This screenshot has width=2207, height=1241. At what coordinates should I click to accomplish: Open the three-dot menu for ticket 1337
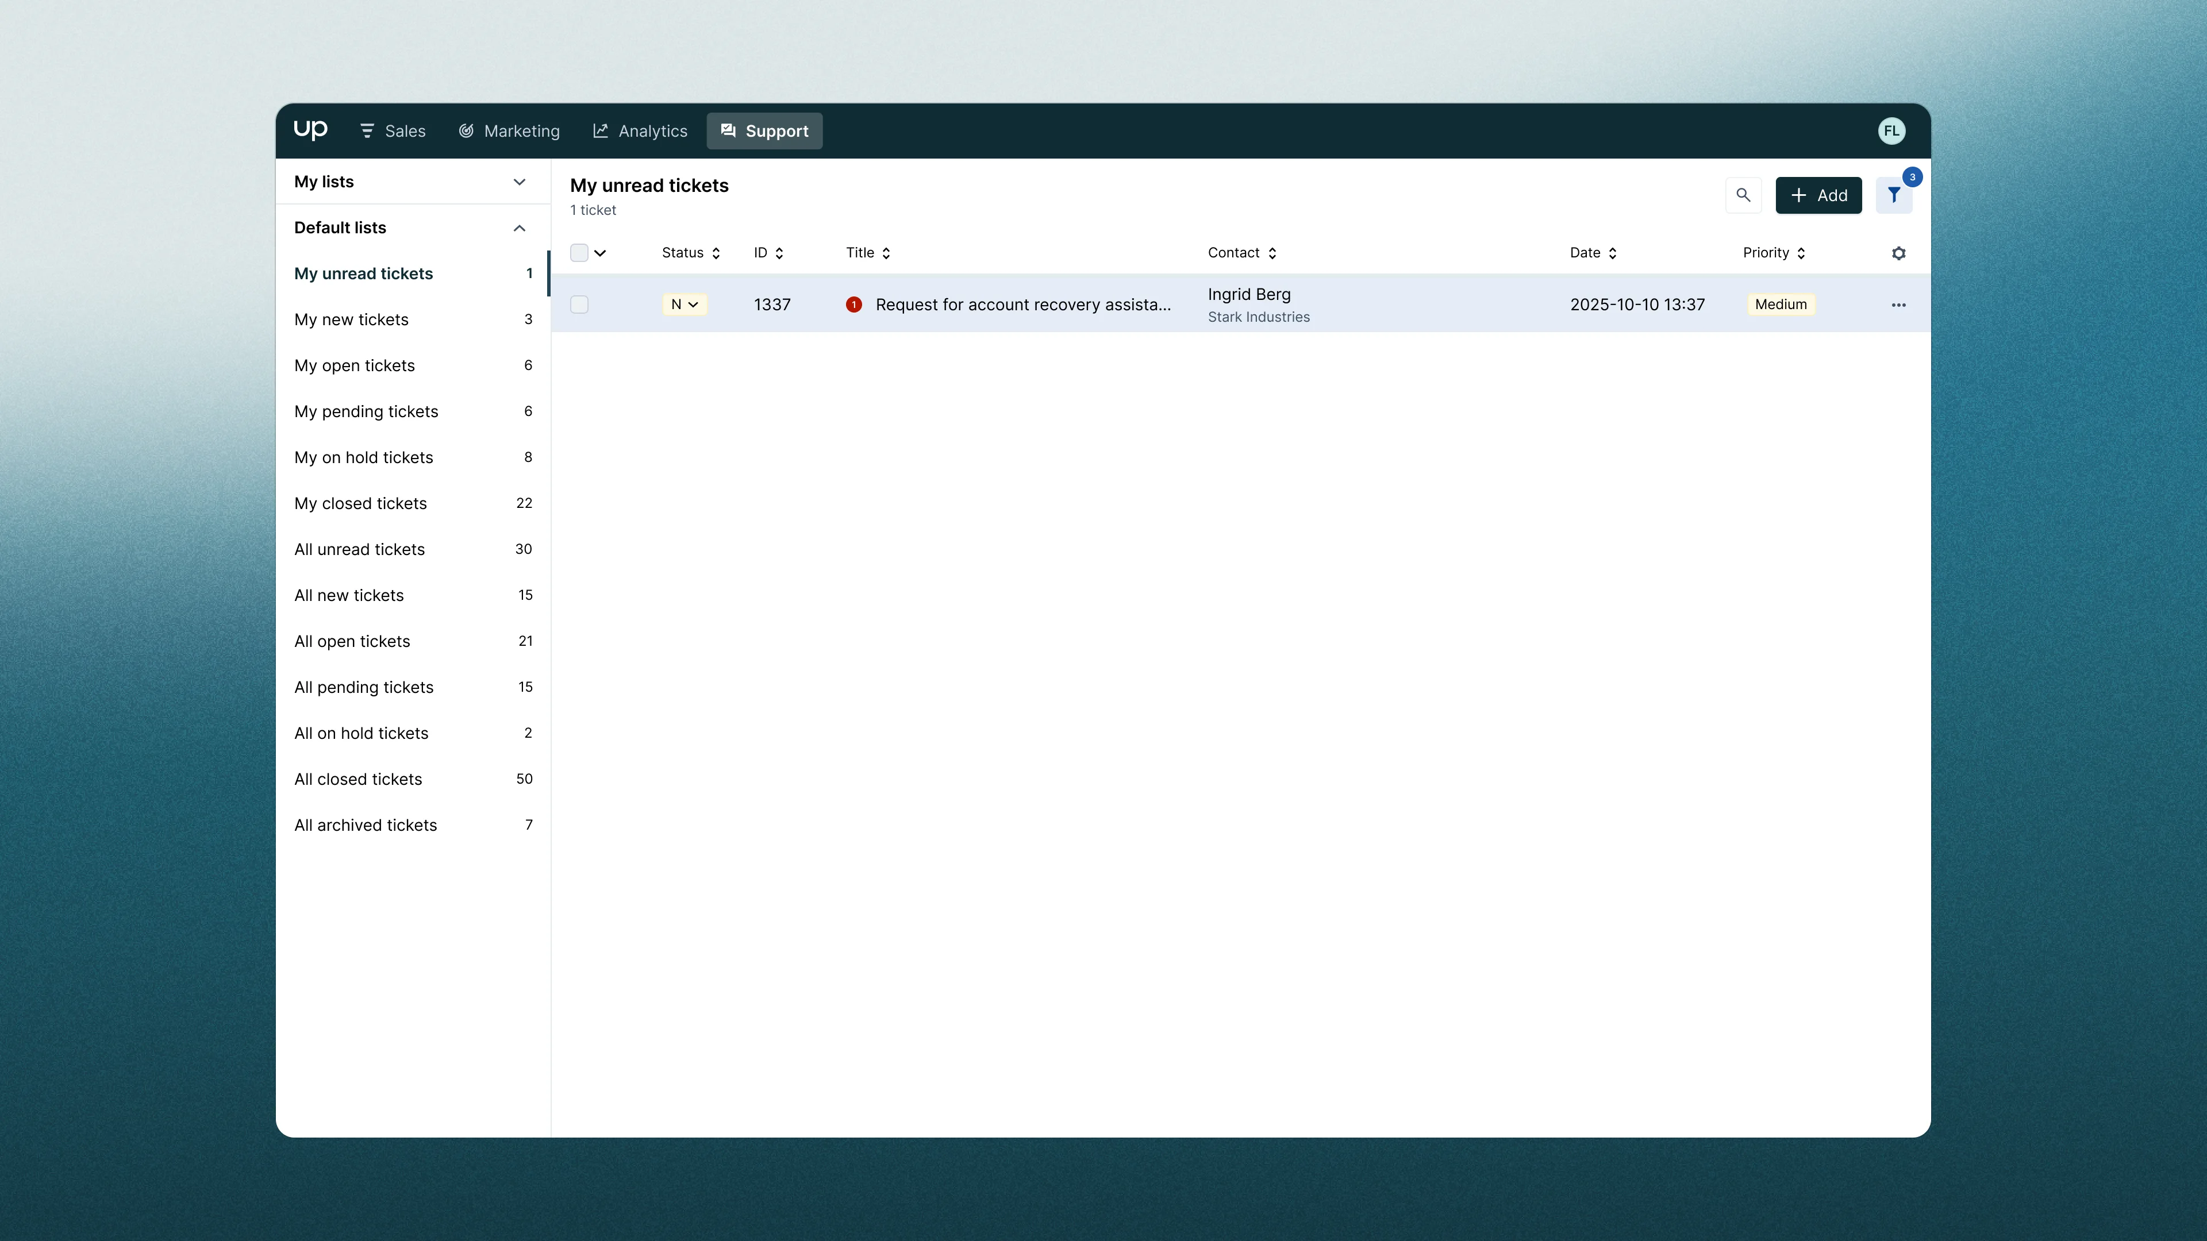[x=1898, y=305]
